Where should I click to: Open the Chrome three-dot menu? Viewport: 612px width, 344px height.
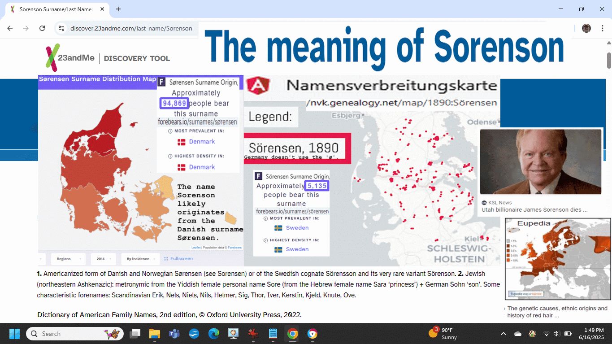pyautogui.click(x=602, y=28)
